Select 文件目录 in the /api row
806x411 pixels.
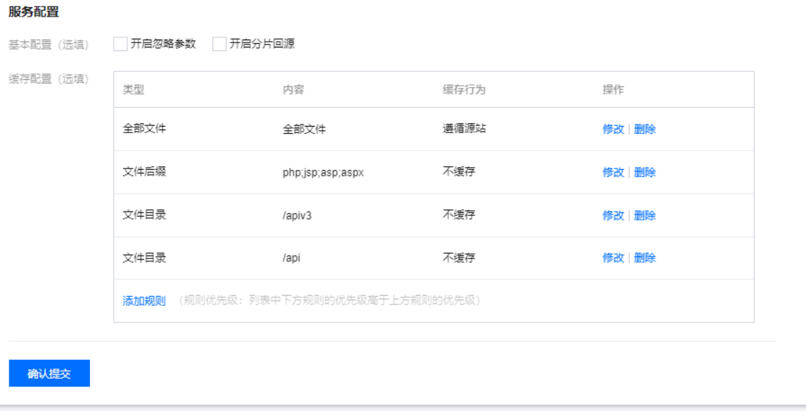(x=144, y=258)
